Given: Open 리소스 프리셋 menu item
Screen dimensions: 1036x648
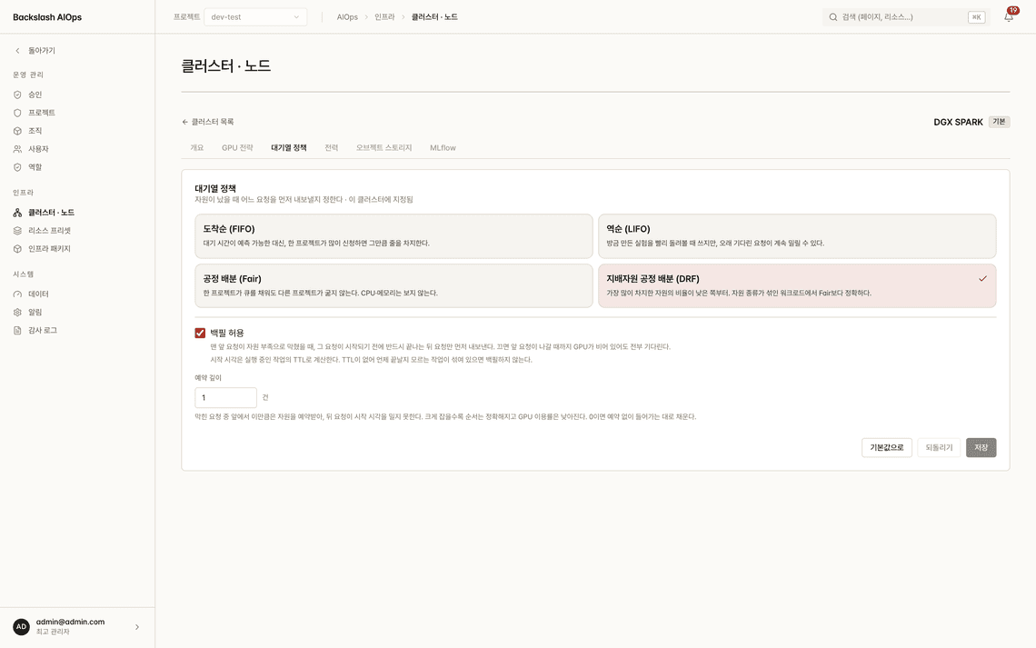Looking at the screenshot, I should (x=77, y=231).
